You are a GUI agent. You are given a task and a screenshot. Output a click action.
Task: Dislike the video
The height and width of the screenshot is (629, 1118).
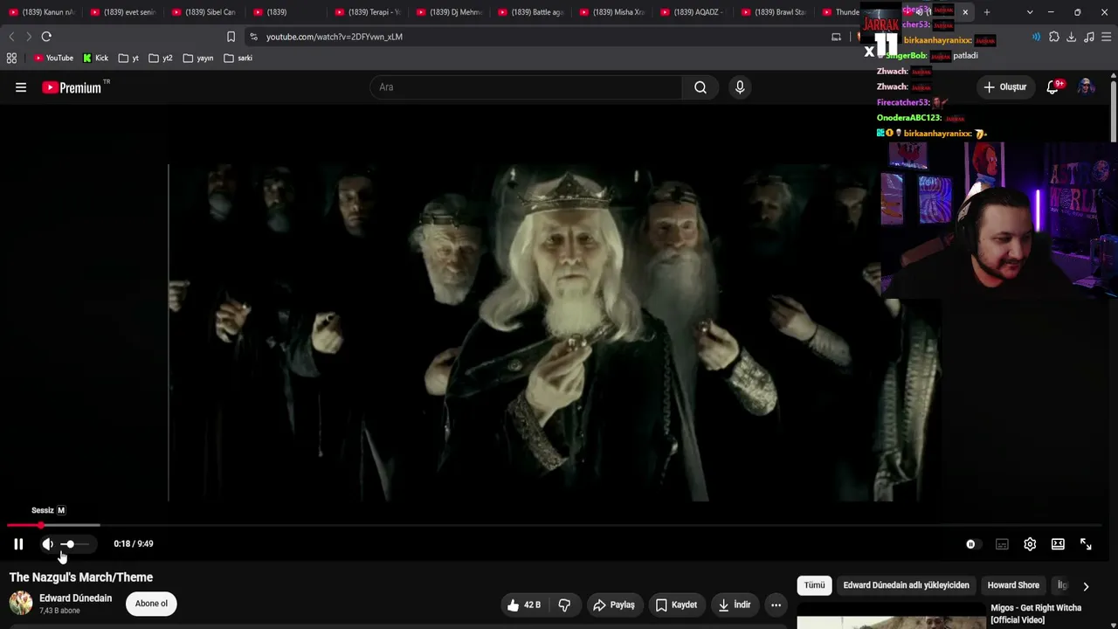click(x=564, y=605)
